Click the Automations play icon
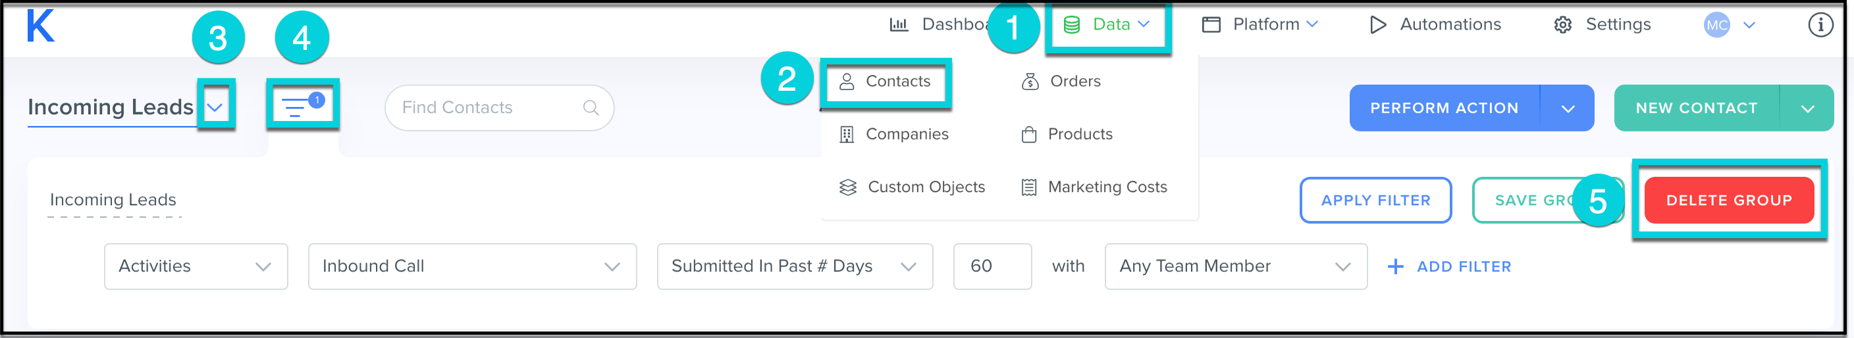 [1377, 25]
